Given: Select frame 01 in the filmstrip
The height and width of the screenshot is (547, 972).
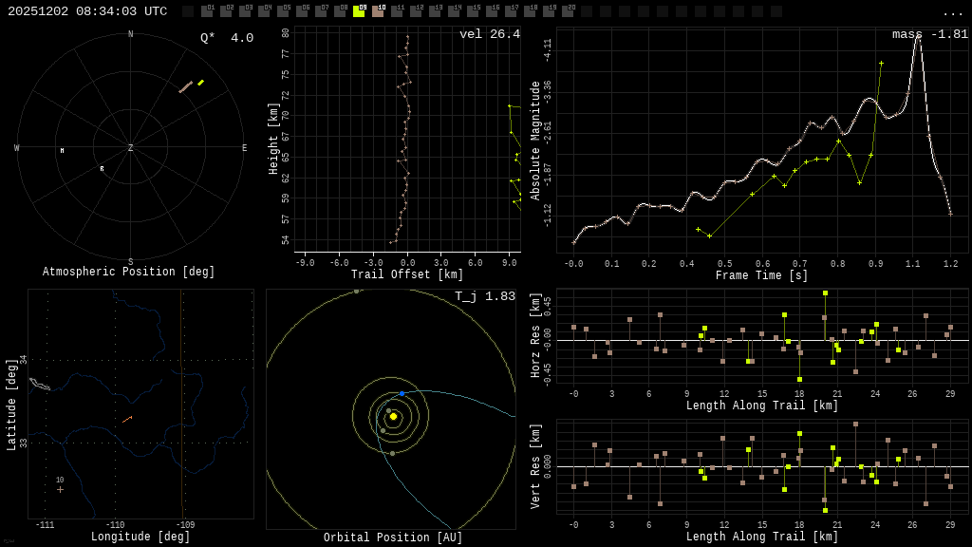Looking at the screenshot, I should click(x=206, y=12).
